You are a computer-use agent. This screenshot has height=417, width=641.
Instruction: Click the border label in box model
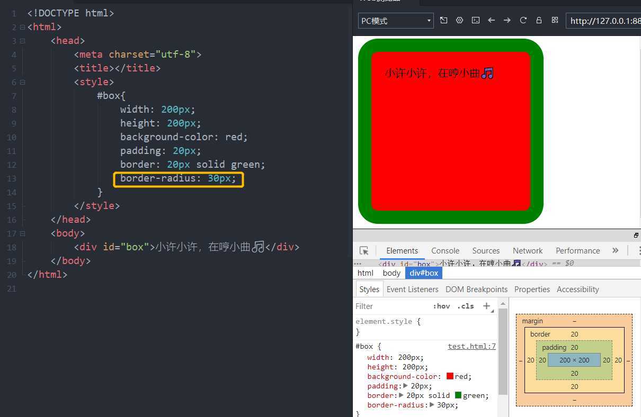(540, 334)
